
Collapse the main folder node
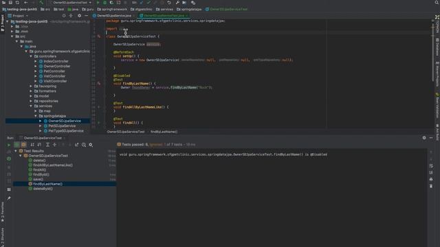coord(16,41)
